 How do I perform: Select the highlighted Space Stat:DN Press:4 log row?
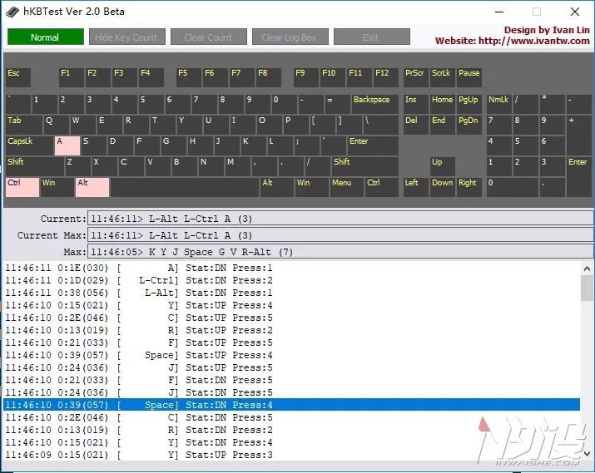(291, 405)
